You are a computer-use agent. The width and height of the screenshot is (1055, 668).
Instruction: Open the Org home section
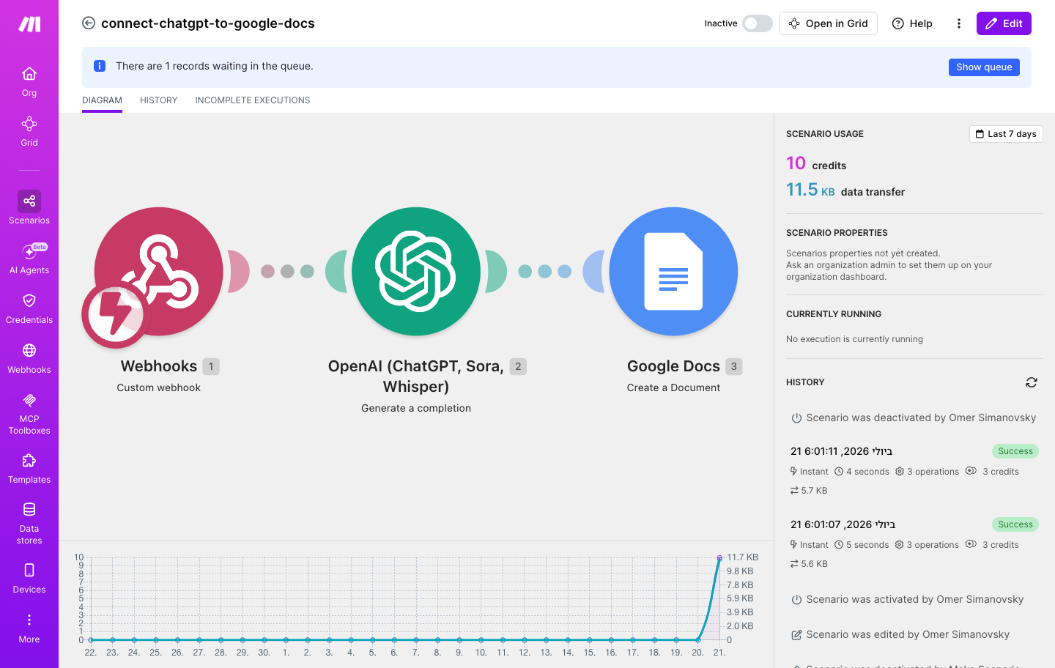click(x=29, y=81)
